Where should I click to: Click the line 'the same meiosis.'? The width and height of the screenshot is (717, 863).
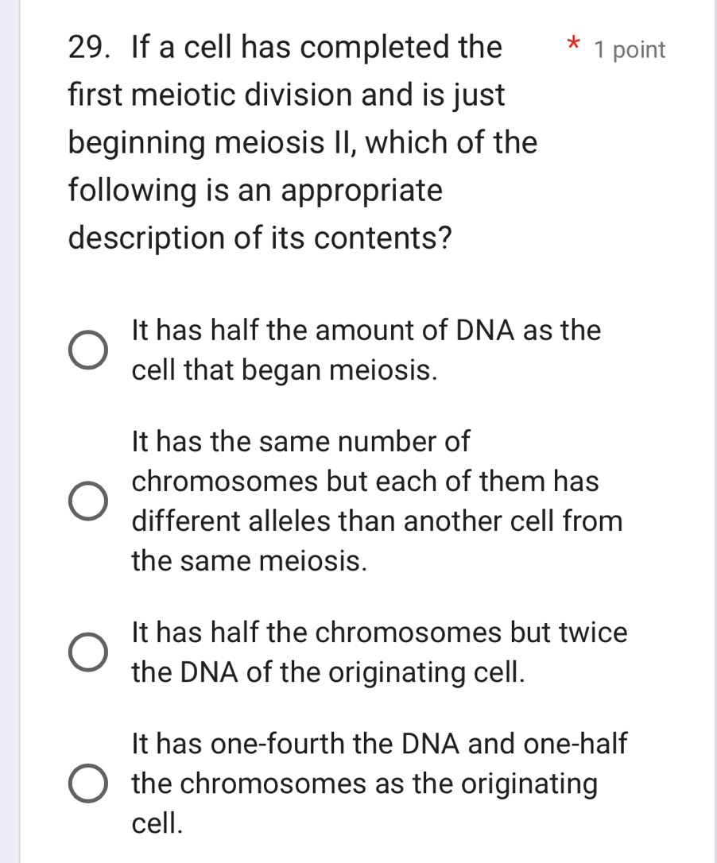(x=250, y=562)
